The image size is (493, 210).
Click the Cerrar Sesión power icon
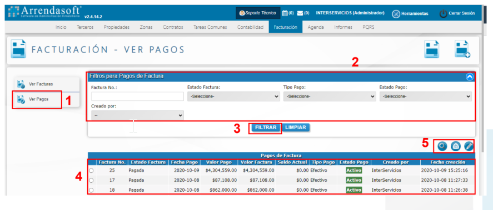443,13
